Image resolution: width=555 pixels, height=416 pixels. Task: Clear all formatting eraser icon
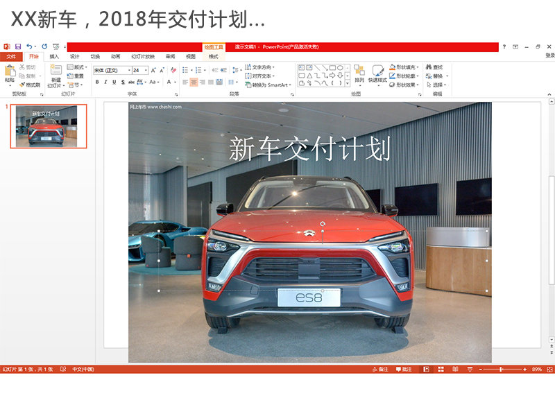pyautogui.click(x=173, y=71)
